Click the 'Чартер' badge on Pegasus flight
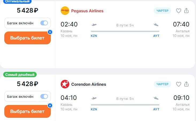 tap(163, 11)
